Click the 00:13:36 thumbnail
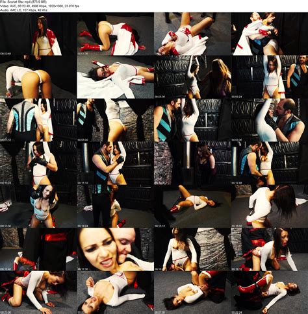The image size is (308, 314). tap(38, 206)
